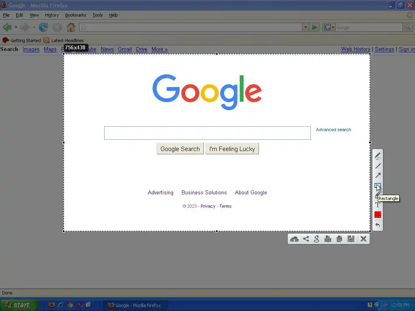Click the search bar magnifier button
Viewport: 415px width, 311px height.
point(408,27)
